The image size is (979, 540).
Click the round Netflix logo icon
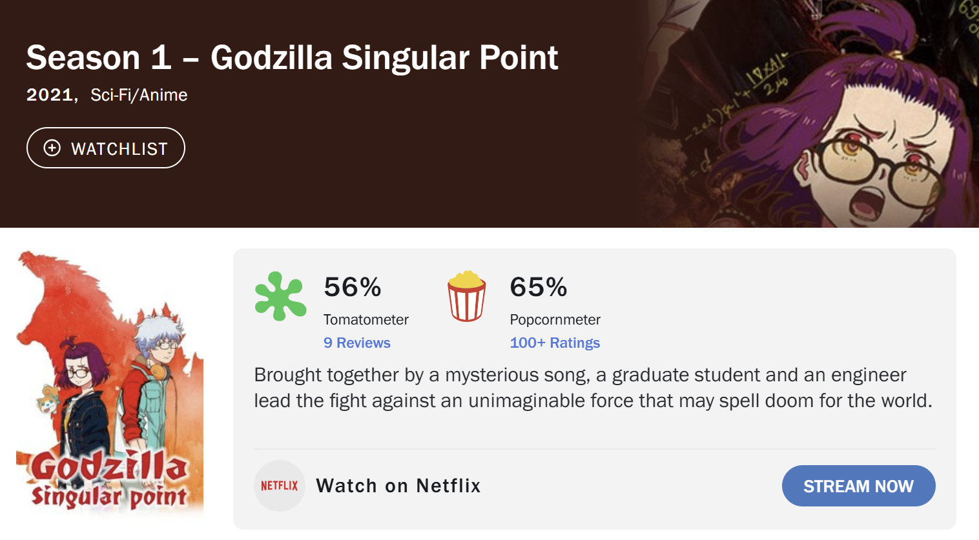(280, 486)
